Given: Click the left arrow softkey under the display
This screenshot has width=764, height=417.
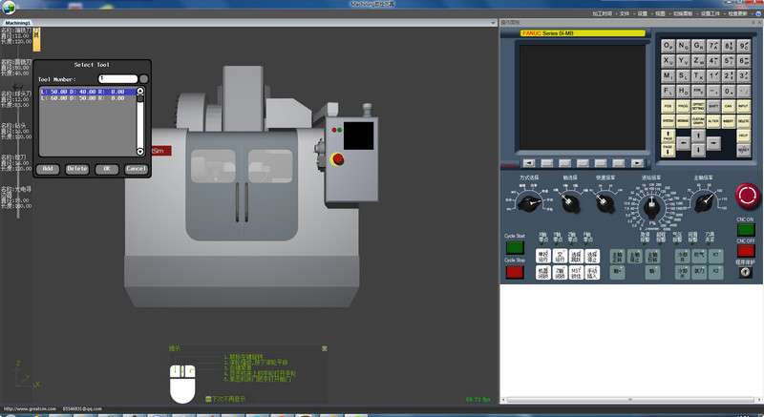Looking at the screenshot, I should pyautogui.click(x=528, y=163).
